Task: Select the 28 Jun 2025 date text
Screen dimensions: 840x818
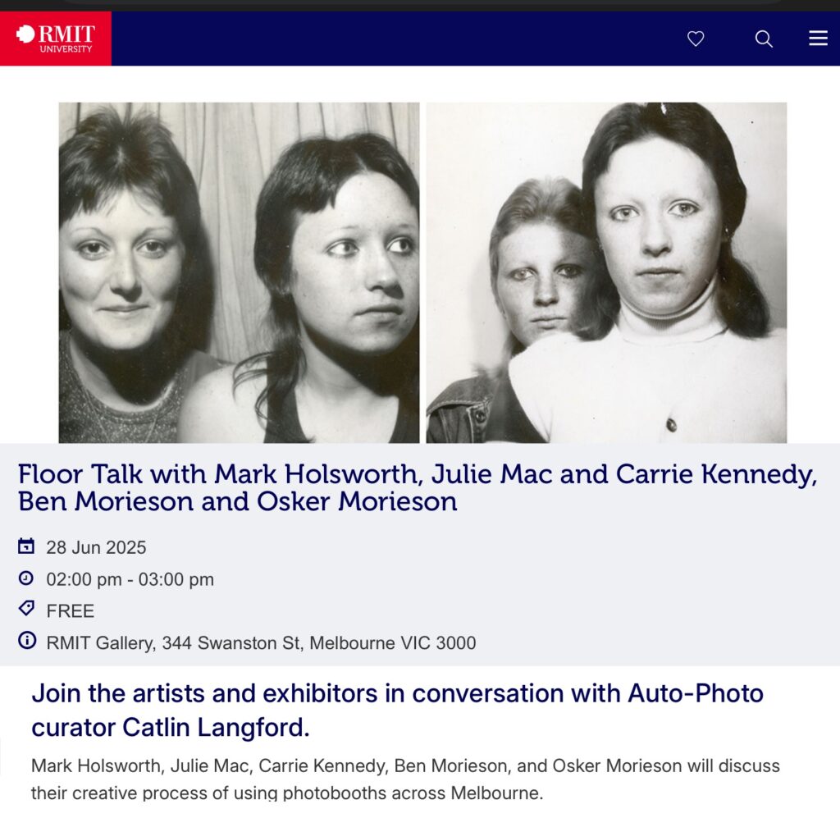Action: click(x=96, y=547)
